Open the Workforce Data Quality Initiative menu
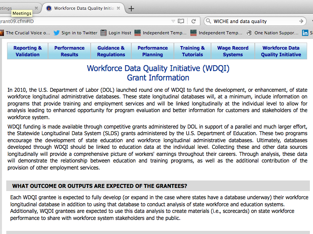313x234 pixels. [281, 51]
